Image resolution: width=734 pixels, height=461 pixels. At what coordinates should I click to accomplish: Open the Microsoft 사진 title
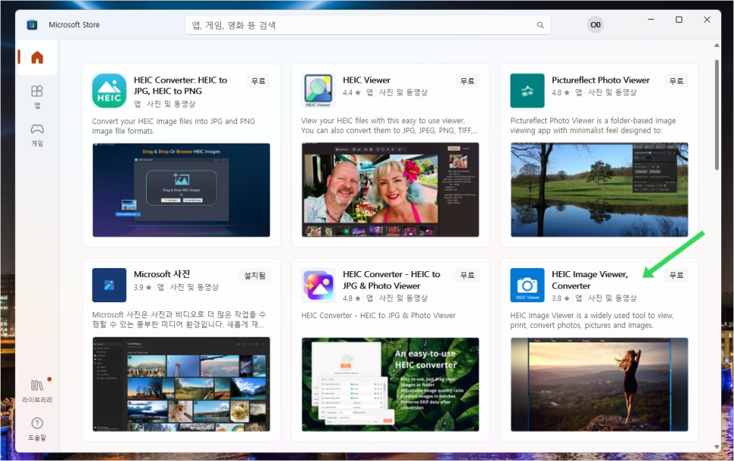click(x=162, y=274)
